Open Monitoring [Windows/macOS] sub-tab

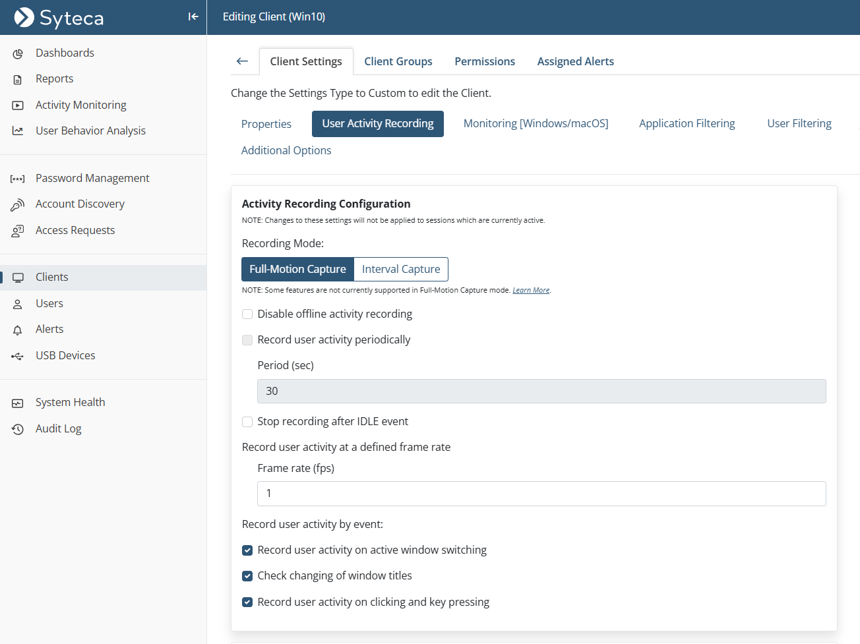(x=536, y=123)
